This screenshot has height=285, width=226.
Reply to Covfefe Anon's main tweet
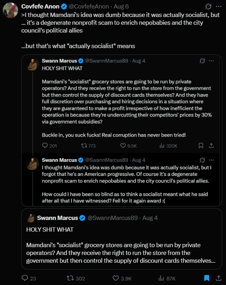click(29, 278)
